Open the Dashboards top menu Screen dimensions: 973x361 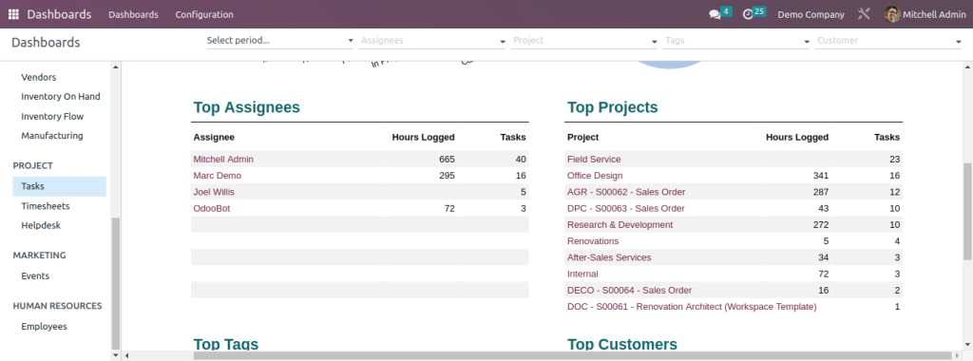(x=133, y=14)
